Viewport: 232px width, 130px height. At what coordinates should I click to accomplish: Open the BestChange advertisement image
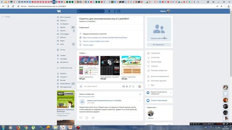coord(66,99)
